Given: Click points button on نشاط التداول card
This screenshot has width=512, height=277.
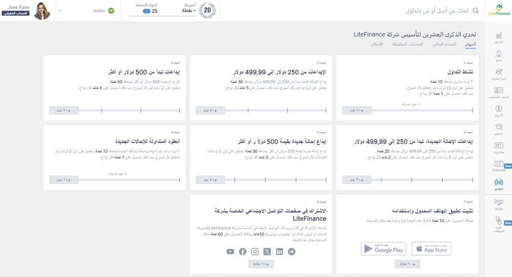Looking at the screenshot, I should coord(356,110).
